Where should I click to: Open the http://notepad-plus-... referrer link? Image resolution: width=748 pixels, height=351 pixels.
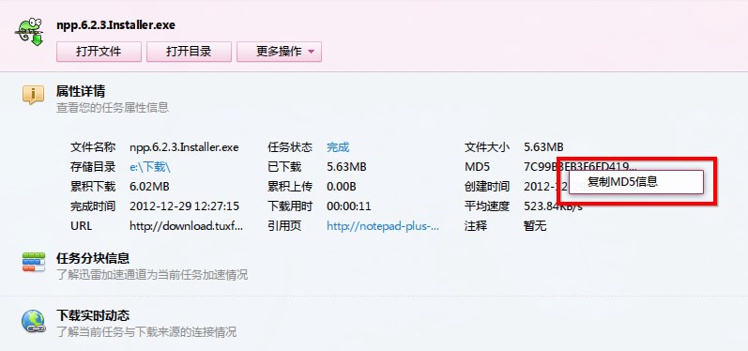click(x=383, y=225)
